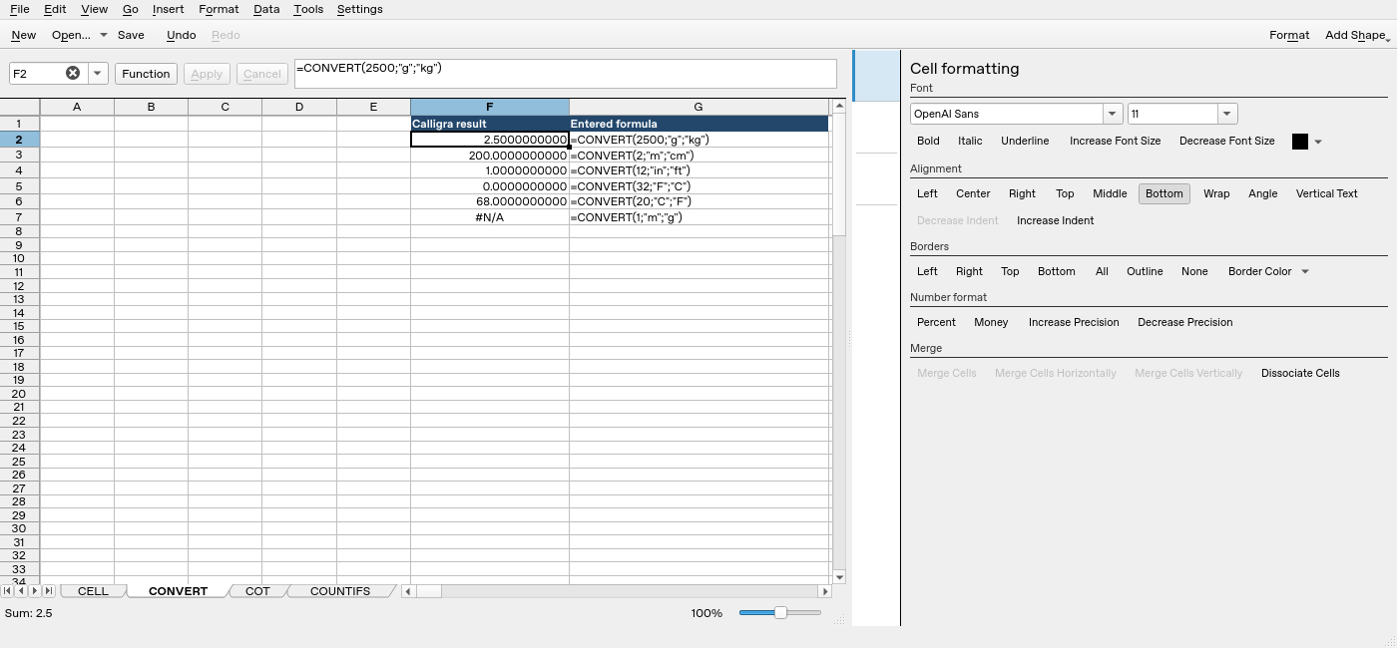The image size is (1397, 648).
Task: Click the F2 cell reference field
Action: pos(38,73)
